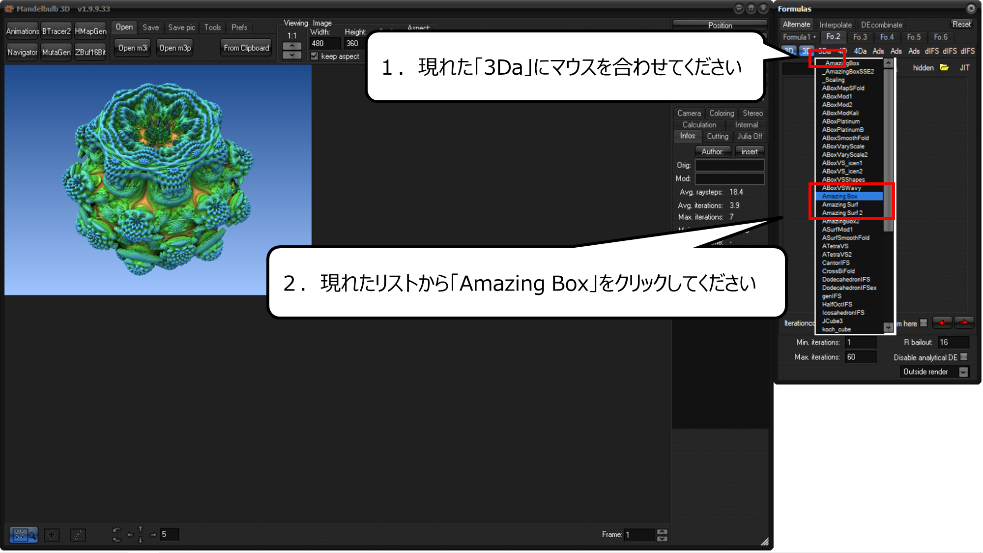Open the Coloring tab

click(722, 113)
